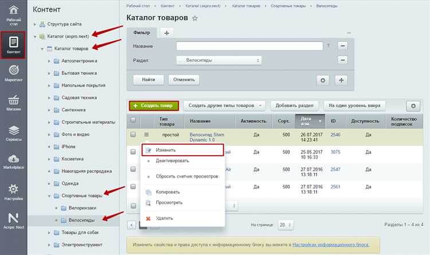Open the Раздел dropdown showing Велосипеды
The height and width of the screenshot is (255, 430).
point(219,60)
